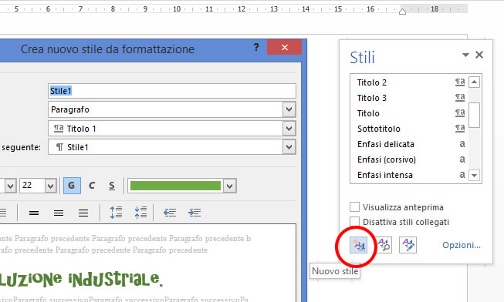Screen dimensions: 504x302
Task: Toggle italic C formatting button
Action: [x=92, y=186]
